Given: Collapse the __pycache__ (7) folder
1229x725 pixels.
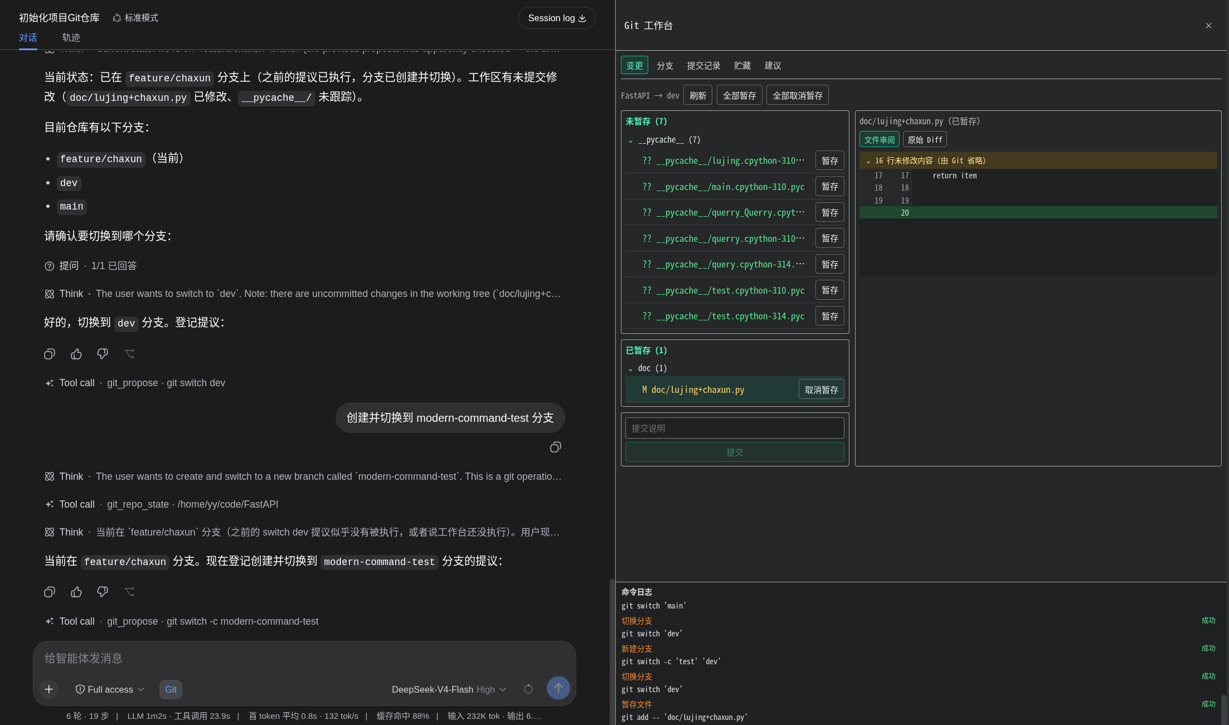Looking at the screenshot, I should (630, 140).
